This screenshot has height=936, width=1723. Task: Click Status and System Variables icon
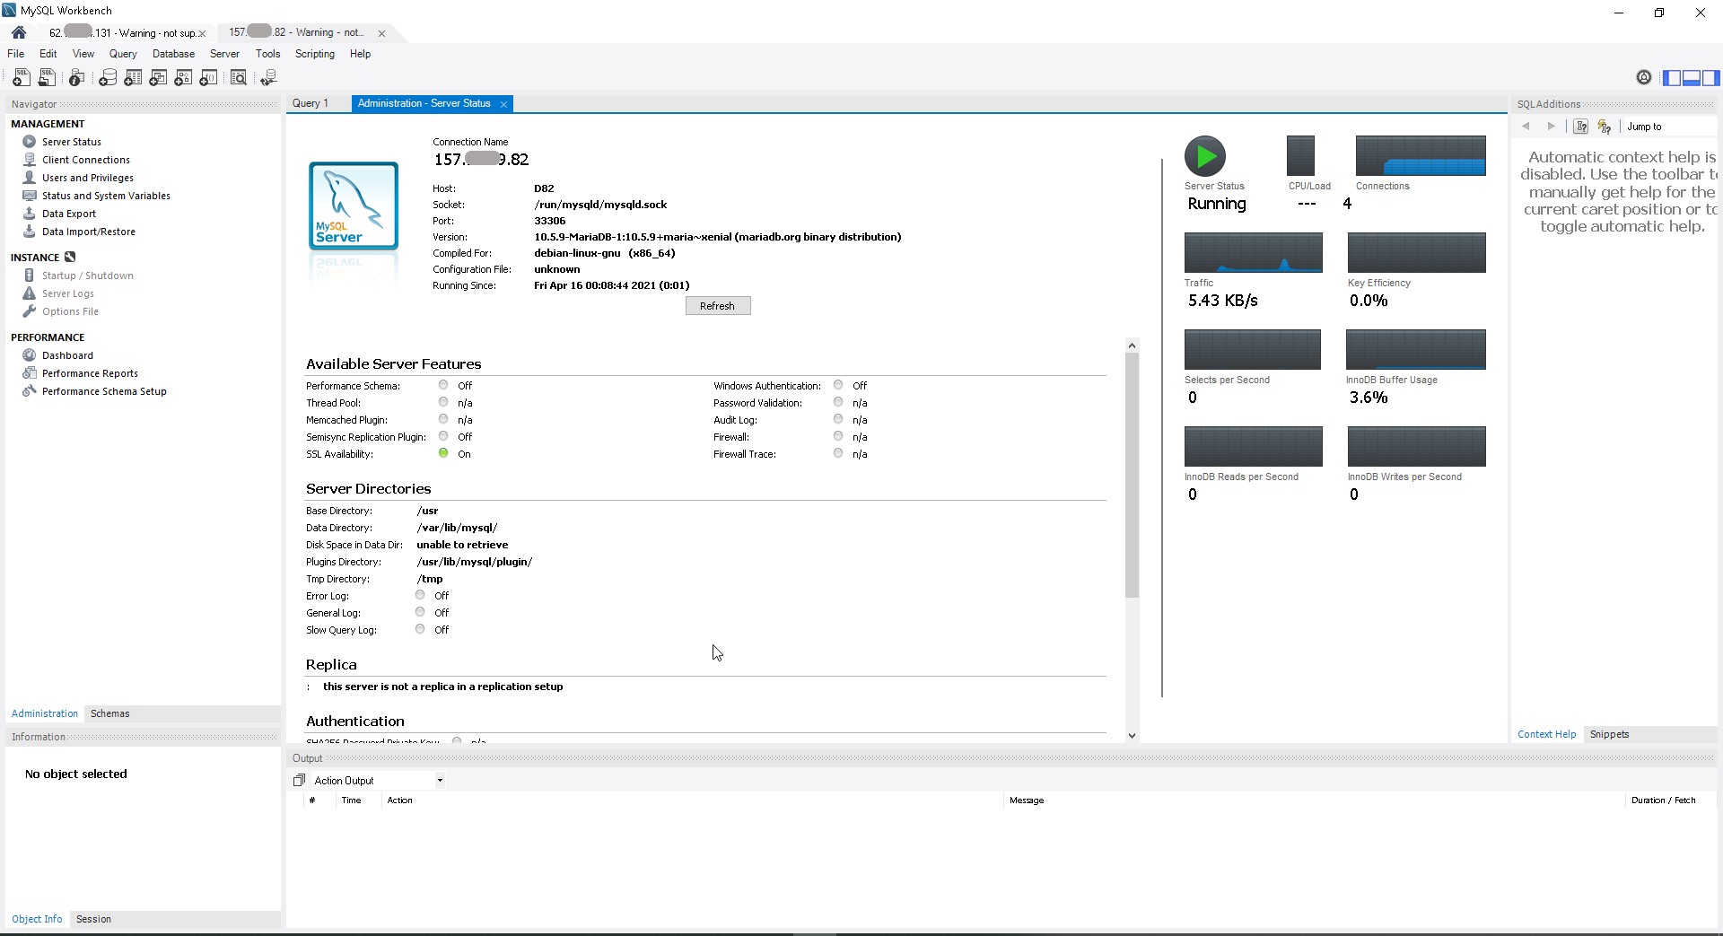click(x=30, y=196)
